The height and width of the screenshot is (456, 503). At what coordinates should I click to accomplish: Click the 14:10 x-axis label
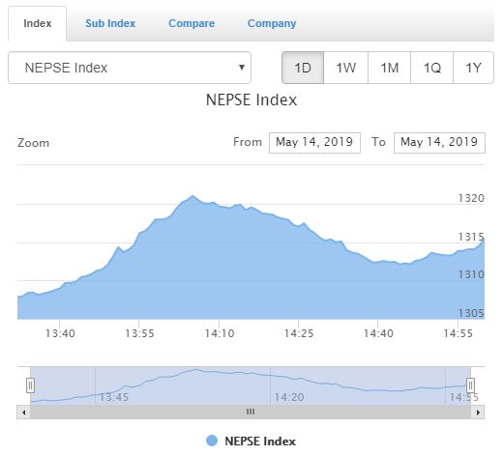pyautogui.click(x=220, y=333)
